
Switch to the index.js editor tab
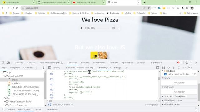pyautogui.click(x=117, y=68)
